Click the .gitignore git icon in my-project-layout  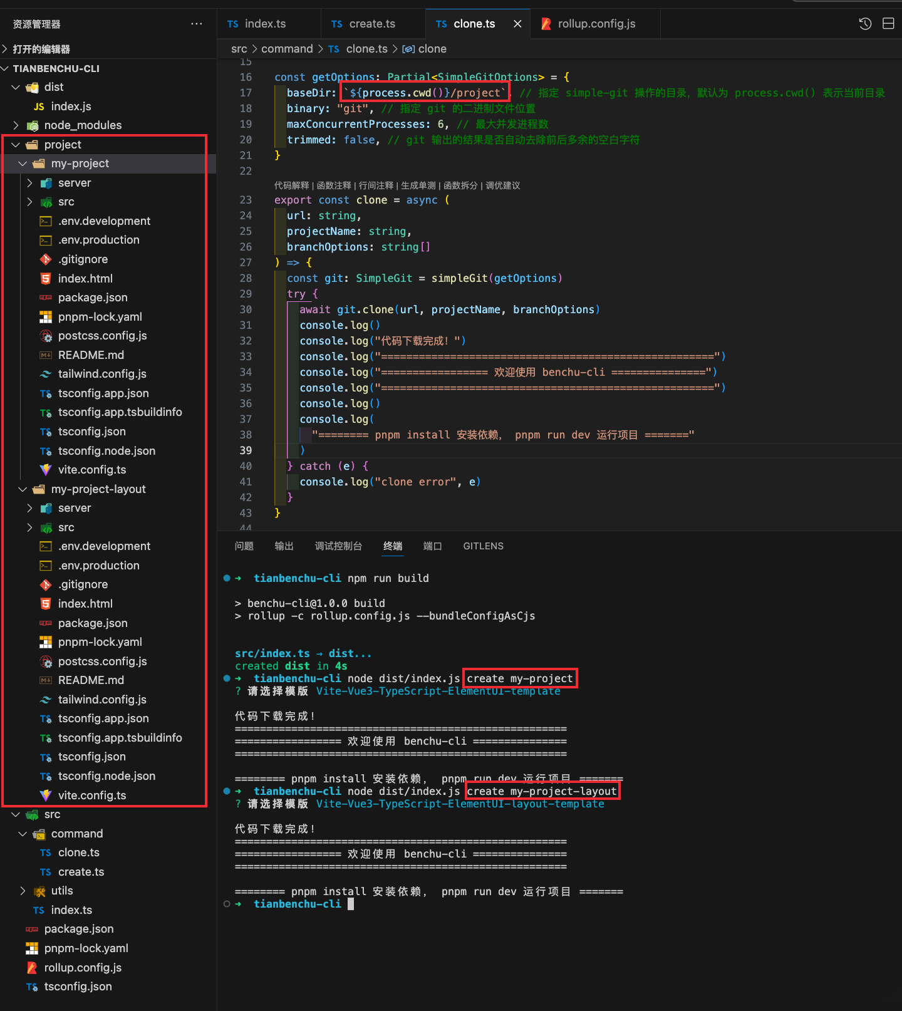[46, 584]
